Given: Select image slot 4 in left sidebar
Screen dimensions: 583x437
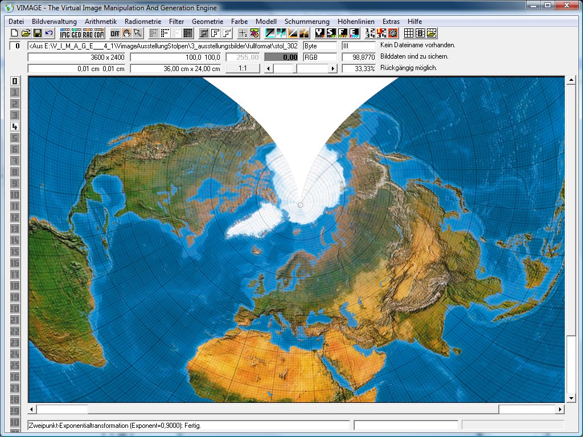Looking at the screenshot, I should (x=15, y=126).
